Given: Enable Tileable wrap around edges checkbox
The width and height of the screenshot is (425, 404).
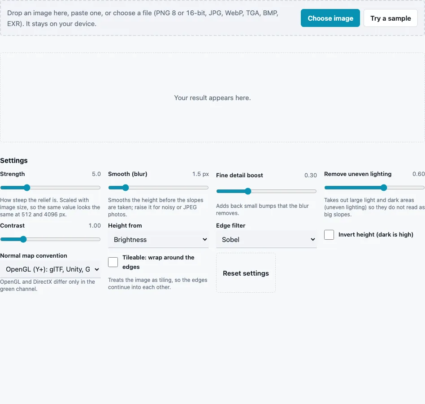Looking at the screenshot, I should coord(113,262).
